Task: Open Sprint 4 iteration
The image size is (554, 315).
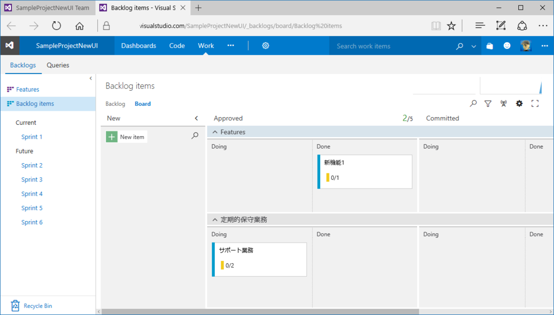Action: tap(32, 193)
